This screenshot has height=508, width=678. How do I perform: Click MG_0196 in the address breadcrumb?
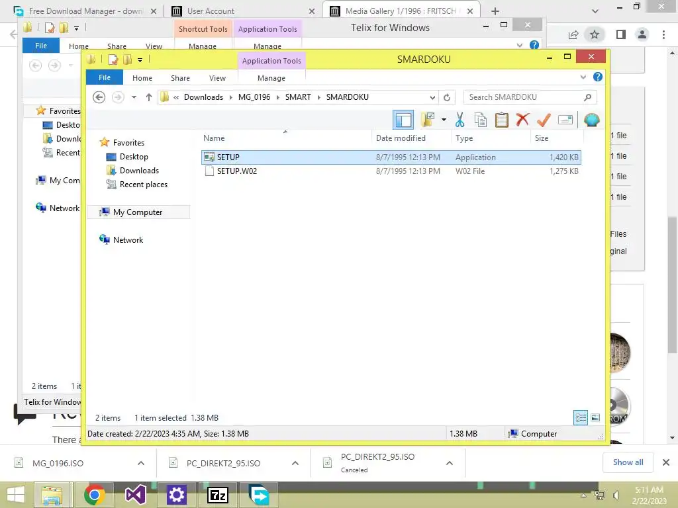(x=254, y=97)
